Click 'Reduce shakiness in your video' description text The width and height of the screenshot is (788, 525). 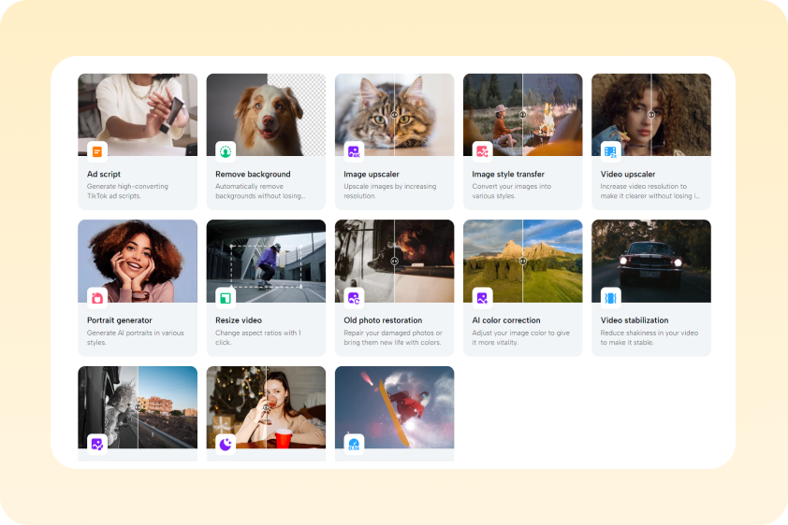[x=649, y=337]
